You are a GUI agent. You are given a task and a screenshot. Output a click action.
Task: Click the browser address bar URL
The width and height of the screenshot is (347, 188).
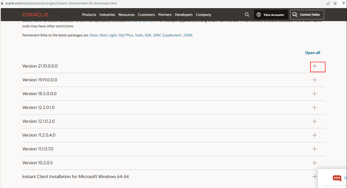pos(61,3)
